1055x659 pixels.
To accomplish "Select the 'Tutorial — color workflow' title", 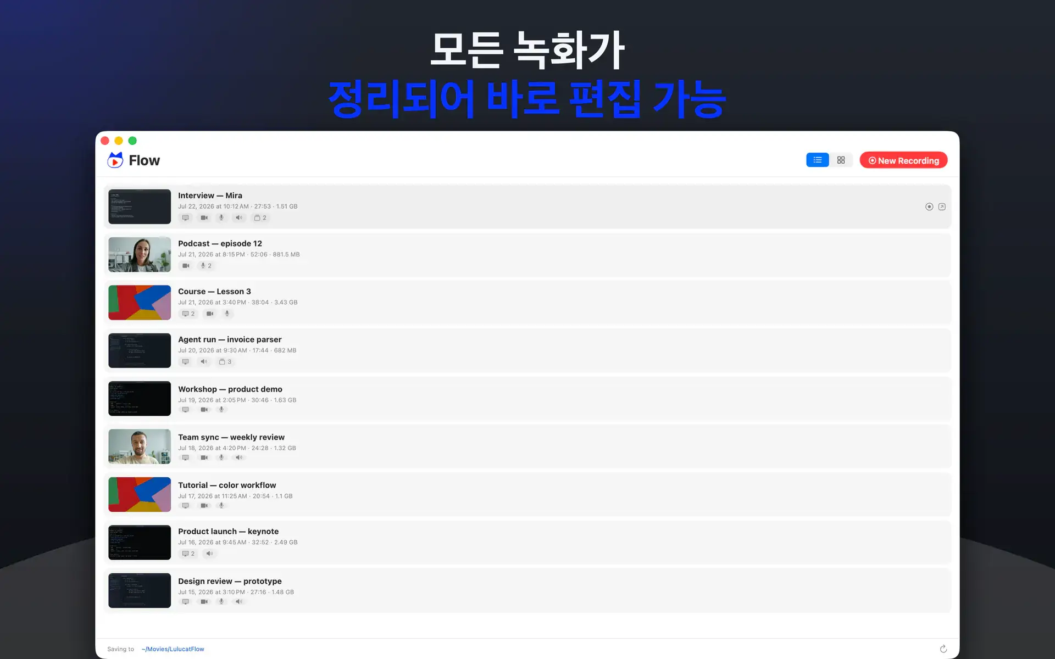I will 227,485.
